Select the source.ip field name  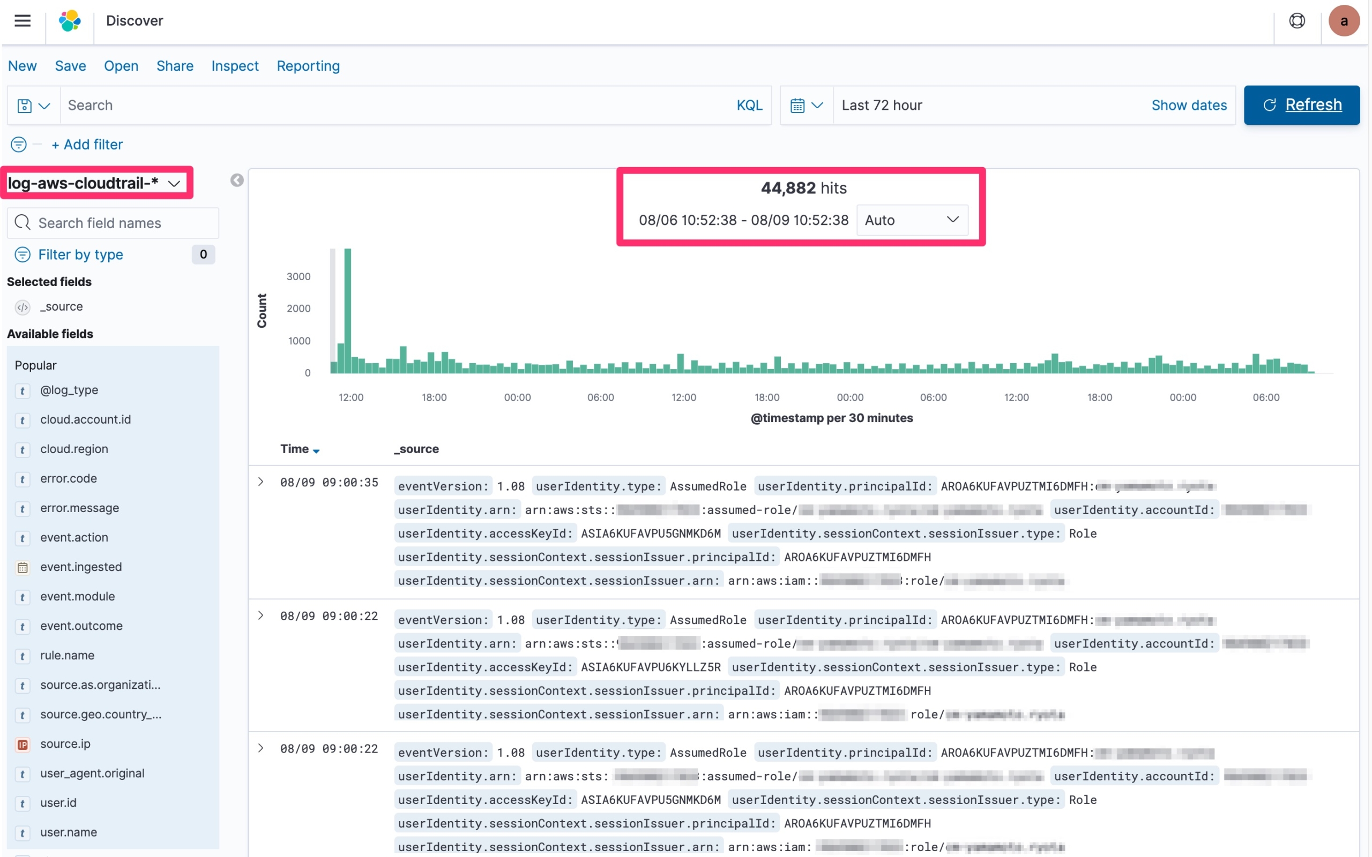pyautogui.click(x=65, y=744)
